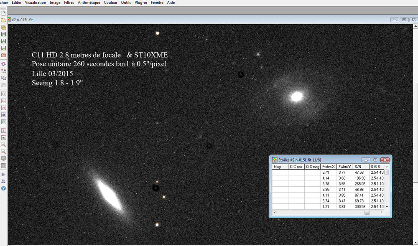Select the S/N cell 265.06
The width and height of the screenshot is (418, 246).
(x=361, y=184)
